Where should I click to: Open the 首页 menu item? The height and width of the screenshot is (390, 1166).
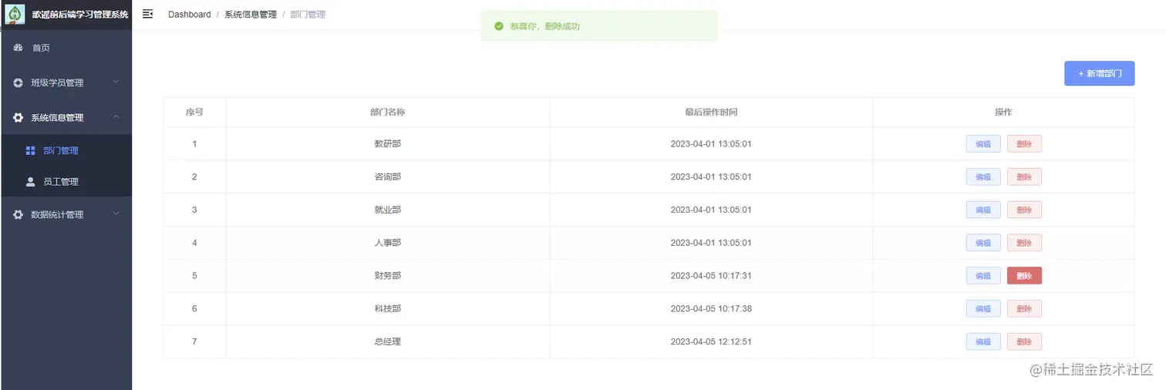[x=66, y=48]
